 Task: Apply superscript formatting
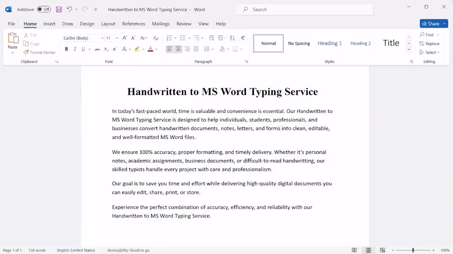point(114,49)
